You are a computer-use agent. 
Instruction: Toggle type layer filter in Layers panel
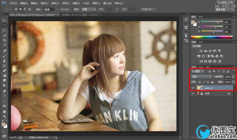point(219,71)
